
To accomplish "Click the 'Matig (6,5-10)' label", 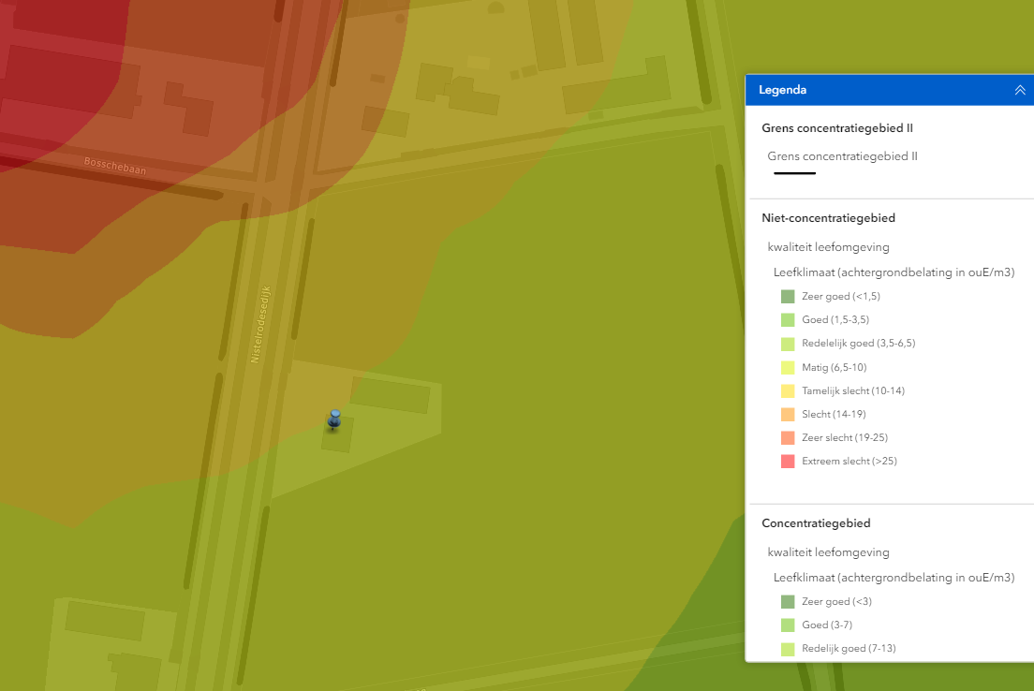I will point(835,367).
